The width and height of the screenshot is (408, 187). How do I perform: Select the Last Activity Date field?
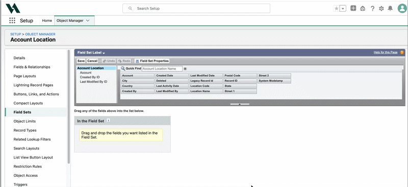[172, 86]
